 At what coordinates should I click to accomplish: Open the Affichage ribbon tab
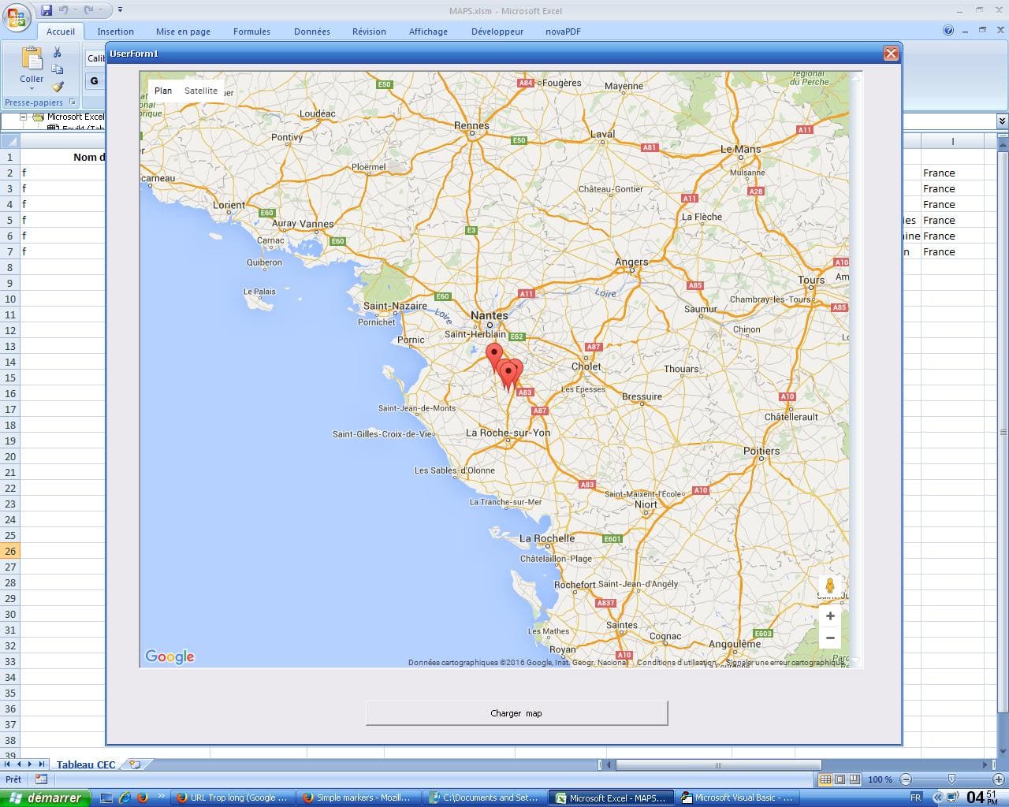428,32
